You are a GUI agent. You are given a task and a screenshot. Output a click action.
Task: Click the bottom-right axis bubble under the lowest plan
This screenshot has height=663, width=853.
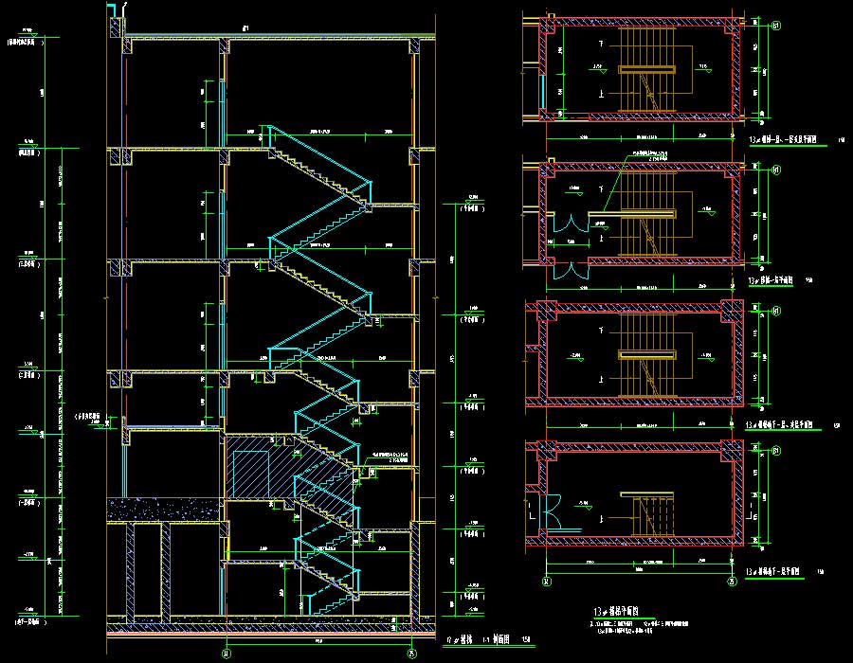tap(732, 582)
